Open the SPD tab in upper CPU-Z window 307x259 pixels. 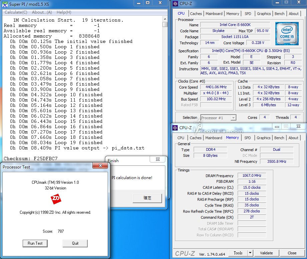(248, 14)
